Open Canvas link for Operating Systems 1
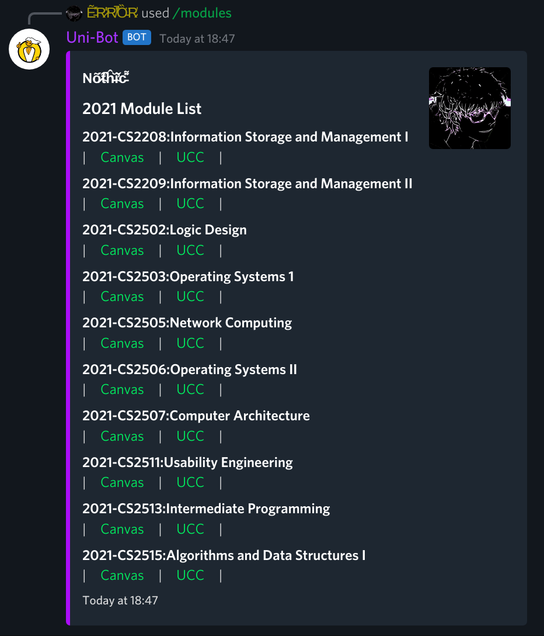Image resolution: width=544 pixels, height=636 pixels. click(122, 296)
